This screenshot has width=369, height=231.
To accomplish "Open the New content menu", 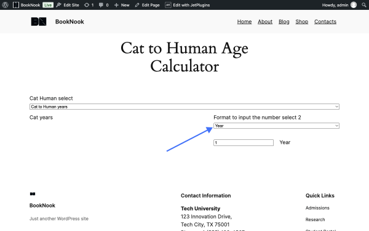I will coord(122,5).
